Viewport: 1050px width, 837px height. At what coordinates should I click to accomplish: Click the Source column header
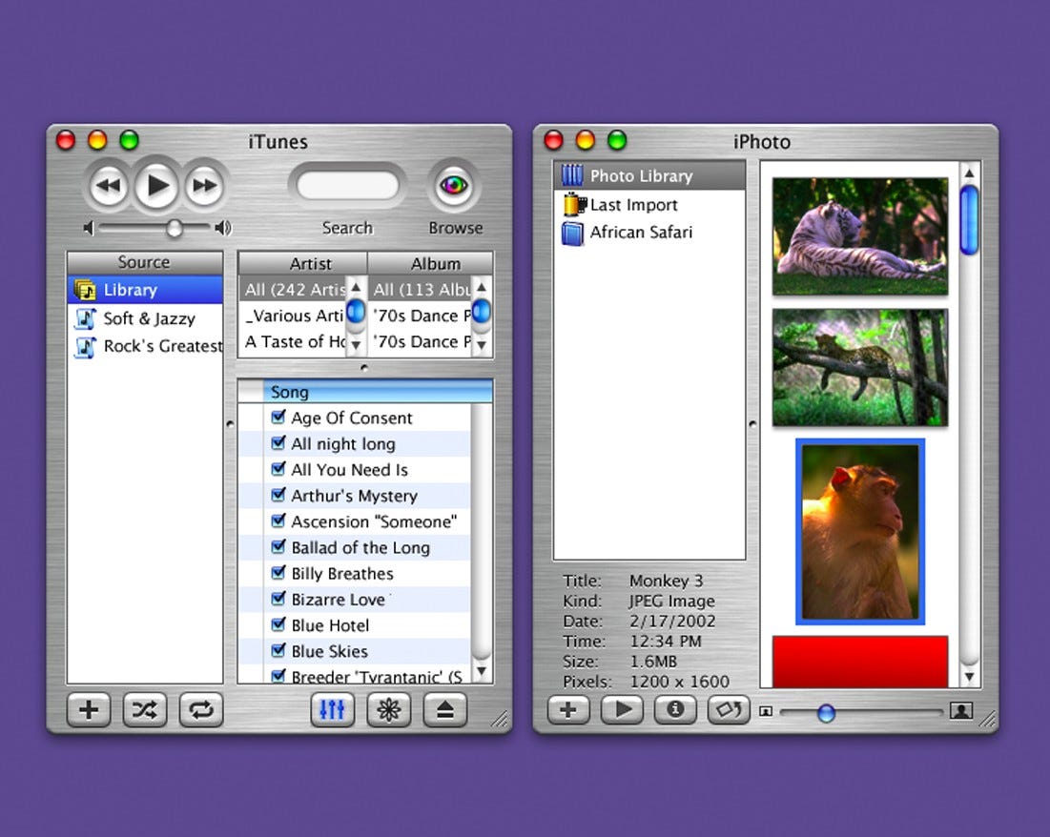tap(145, 262)
